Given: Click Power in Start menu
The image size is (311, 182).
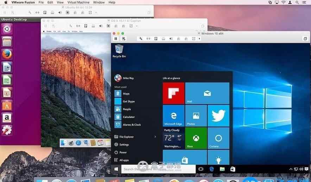Looking at the screenshot, I should pos(120,152).
